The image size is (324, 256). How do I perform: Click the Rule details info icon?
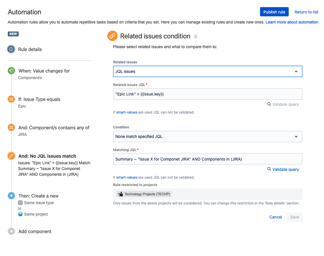coord(11,49)
